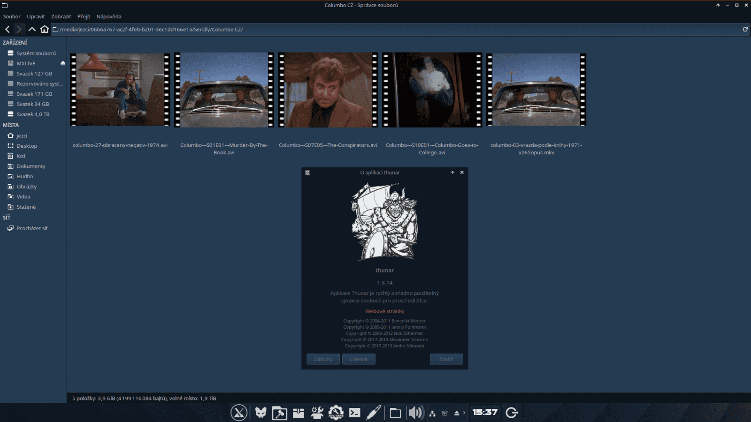Open the AVL-MXE tools icon

coord(336,413)
